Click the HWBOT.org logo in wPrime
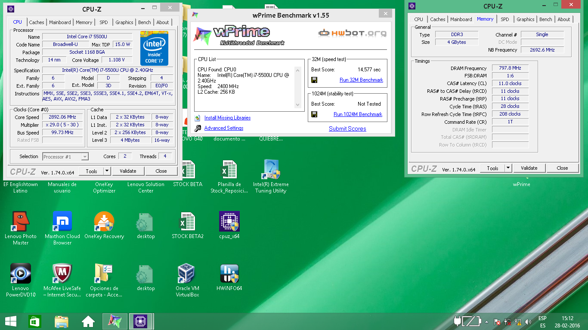Image resolution: width=588 pixels, height=330 pixels. coord(352,33)
